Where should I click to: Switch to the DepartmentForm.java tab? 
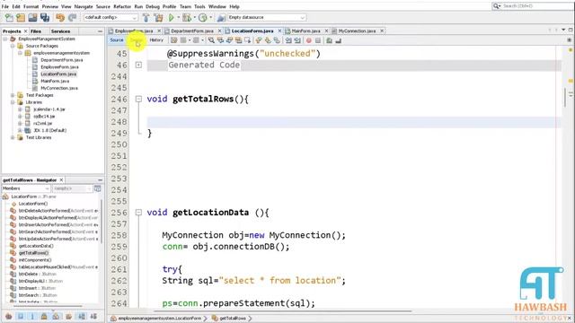(x=191, y=31)
